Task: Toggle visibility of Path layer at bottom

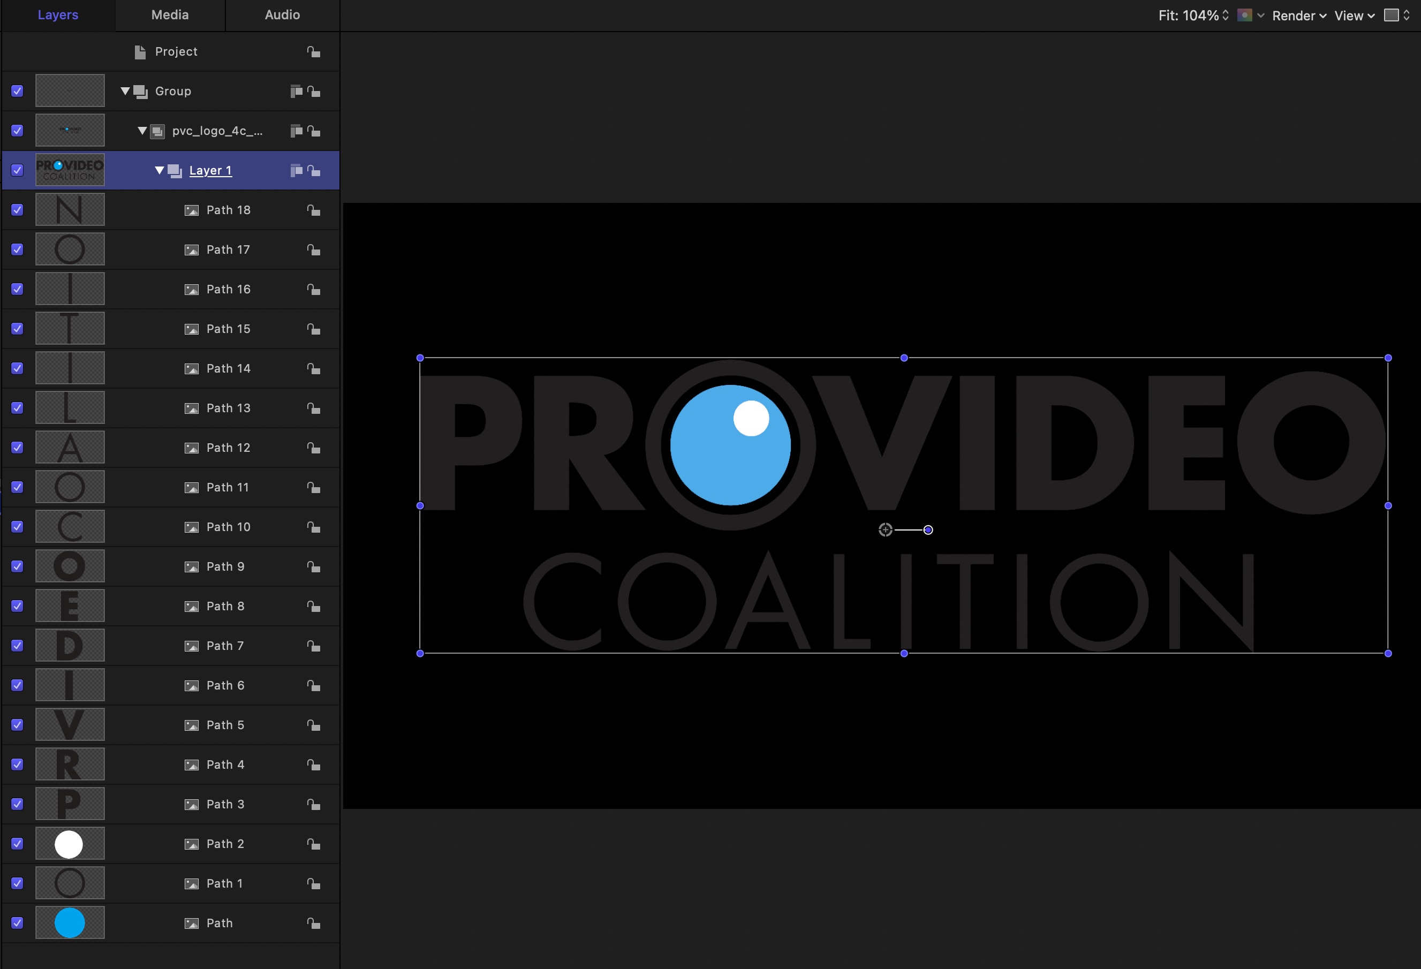Action: [16, 922]
